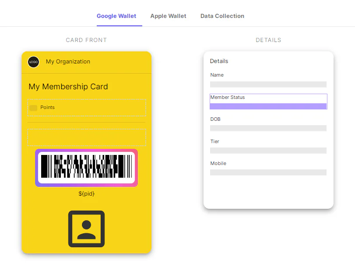Select the empty dashed field below Points
Viewport: 355px width, 274px height.
tap(87, 137)
